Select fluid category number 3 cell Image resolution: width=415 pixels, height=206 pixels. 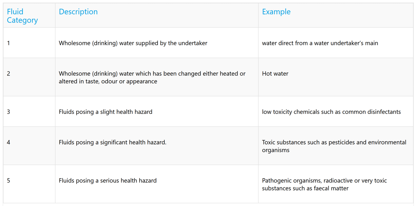pos(9,112)
